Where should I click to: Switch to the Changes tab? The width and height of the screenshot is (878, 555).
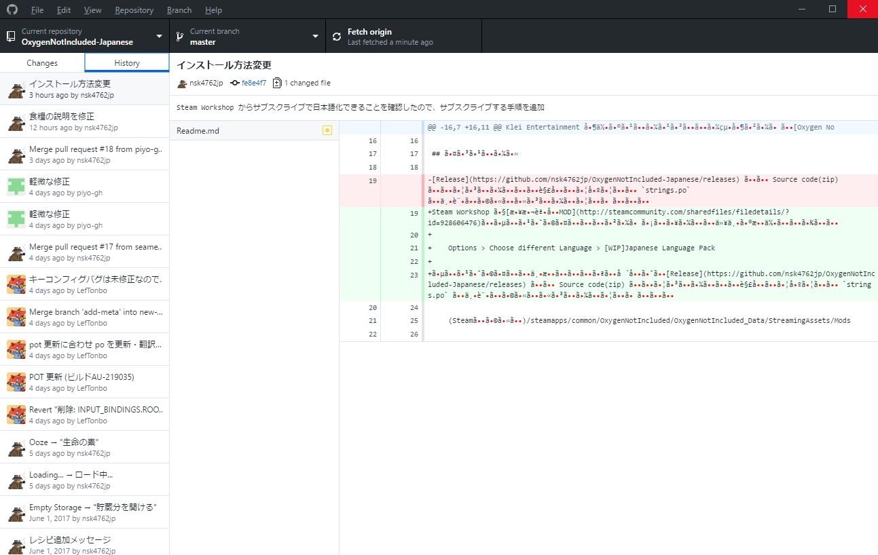click(42, 62)
